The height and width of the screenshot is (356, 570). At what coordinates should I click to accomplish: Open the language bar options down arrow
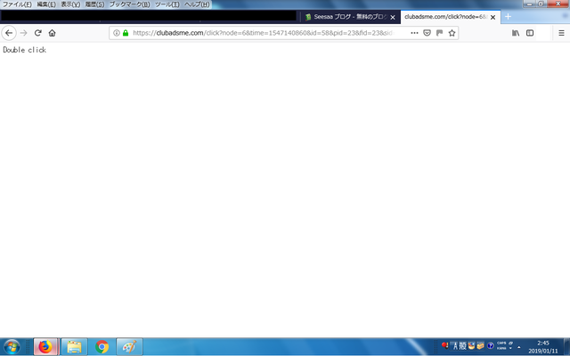[x=510, y=348]
